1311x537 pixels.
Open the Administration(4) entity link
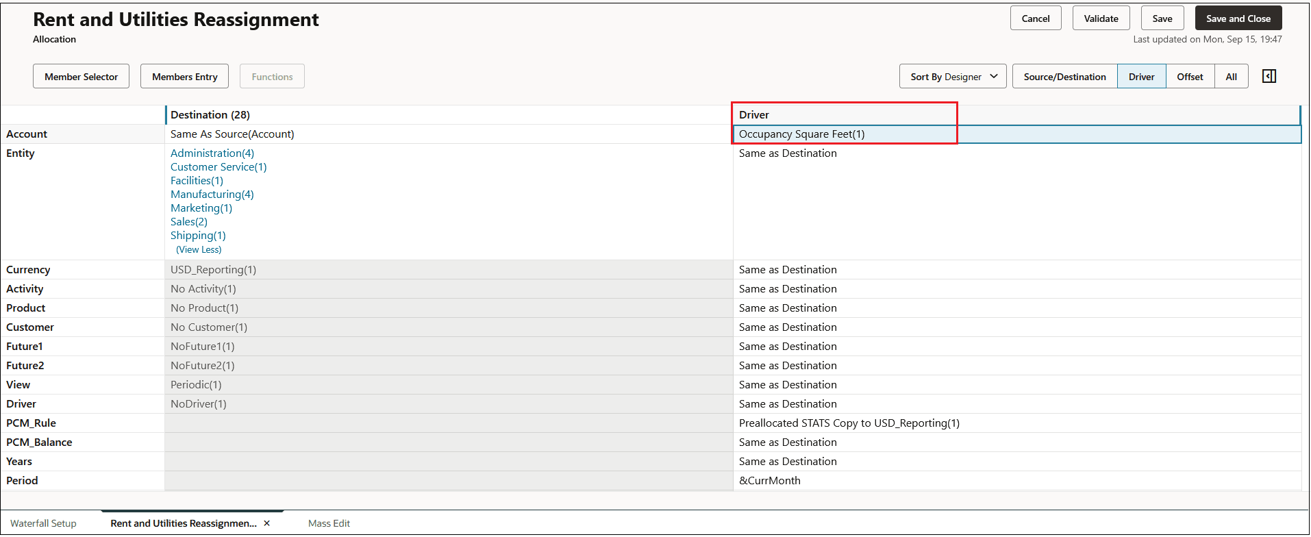[x=212, y=153]
